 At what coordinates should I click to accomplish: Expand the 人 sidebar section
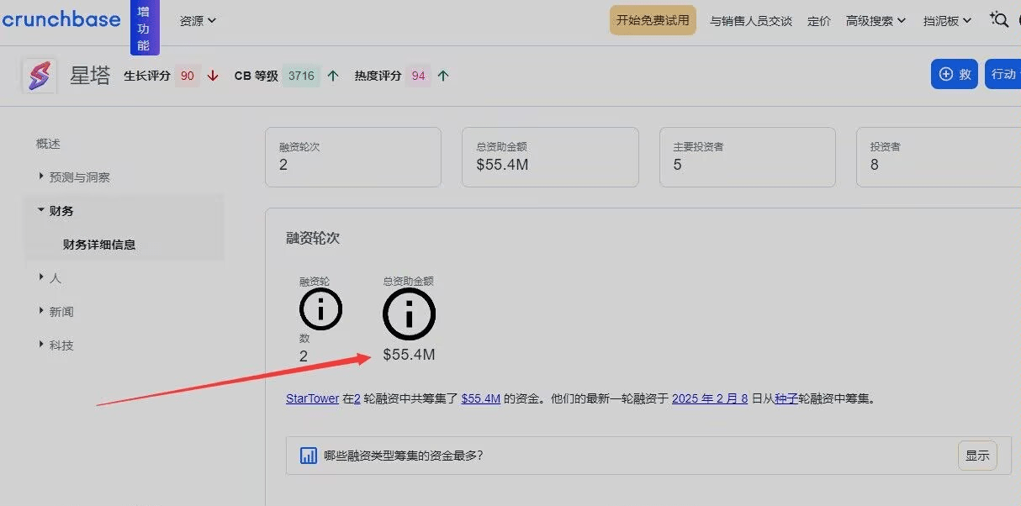click(x=50, y=278)
